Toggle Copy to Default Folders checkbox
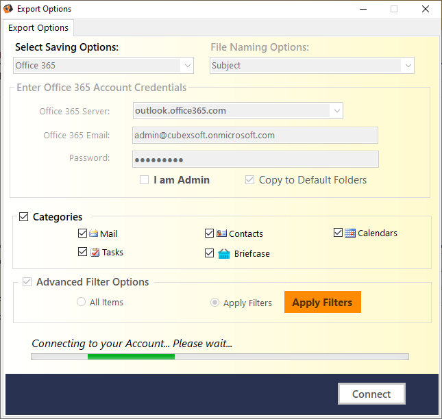Viewport: 442px width, 419px height. [250, 180]
